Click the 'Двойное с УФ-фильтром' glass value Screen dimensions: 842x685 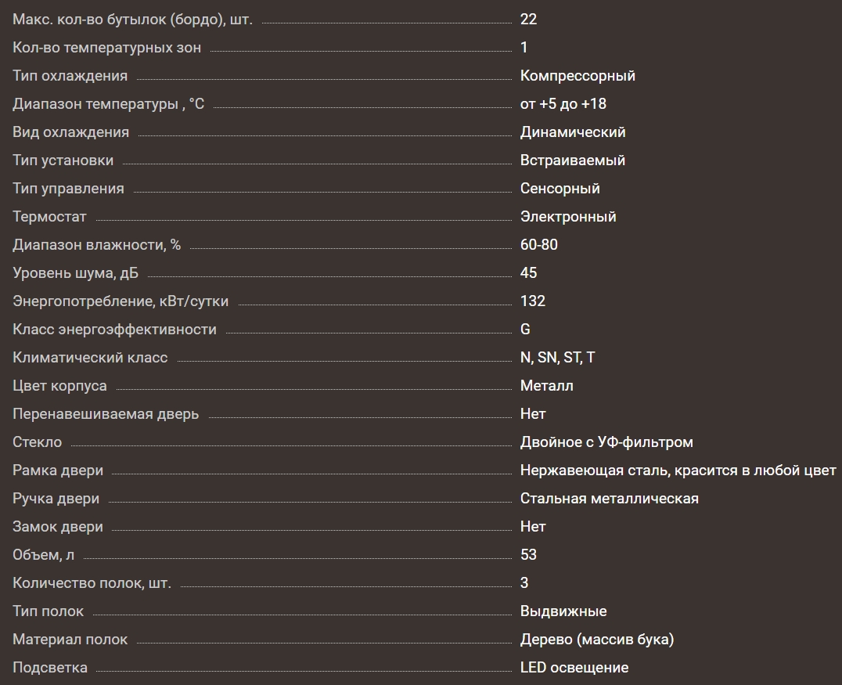click(x=606, y=442)
